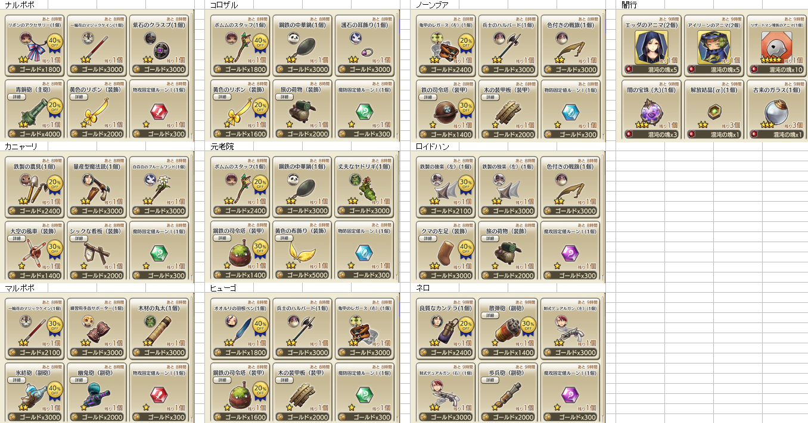Click the 混沌の塊x10 price bar
The height and width of the screenshot is (423, 808).
pos(778,70)
